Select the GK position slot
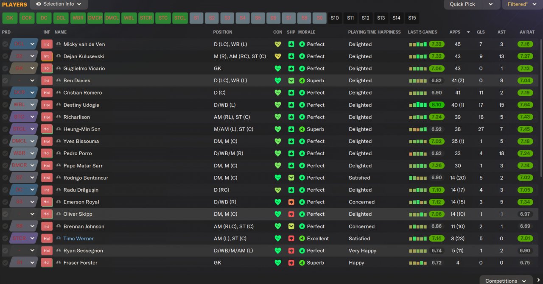Image resolution: width=543 pixels, height=284 pixels. pos(10,18)
